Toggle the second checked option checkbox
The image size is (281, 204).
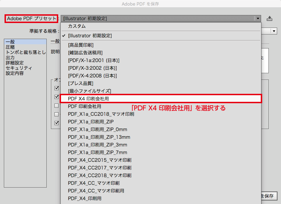click(x=56, y=97)
